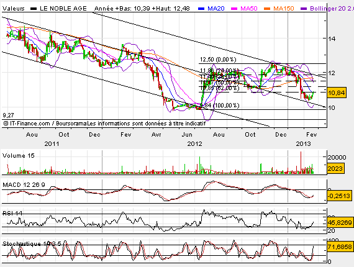Viewport: 354px width, 267px height.
Task: Click the MA50 legend label
Action: point(249,9)
